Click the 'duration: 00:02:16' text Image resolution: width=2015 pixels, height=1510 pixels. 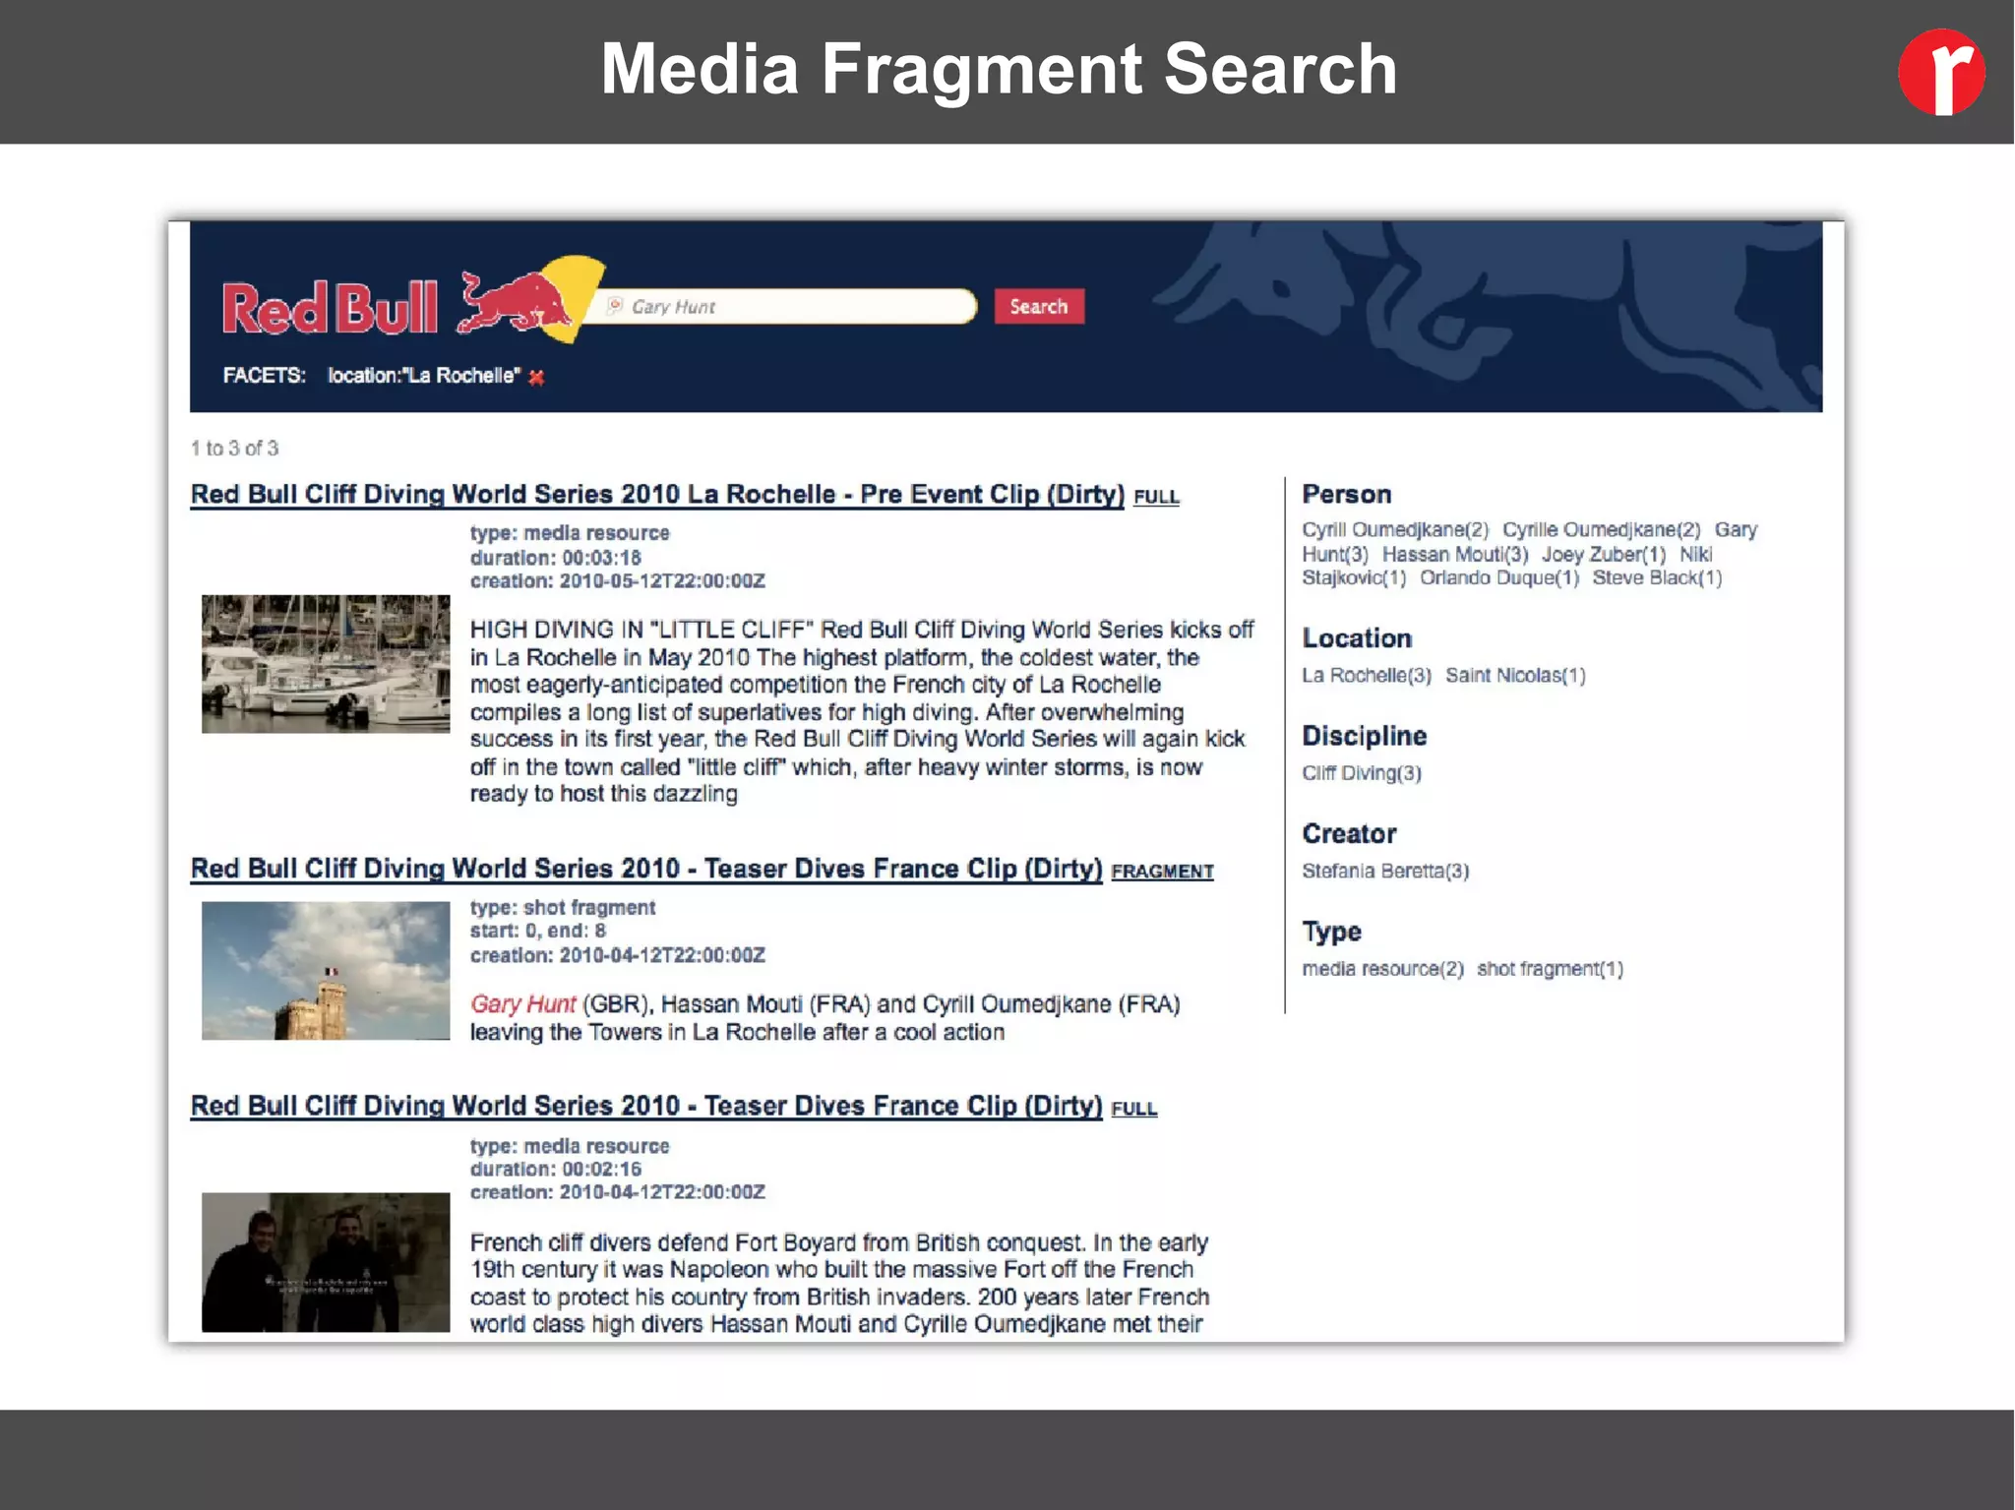pyautogui.click(x=556, y=1170)
